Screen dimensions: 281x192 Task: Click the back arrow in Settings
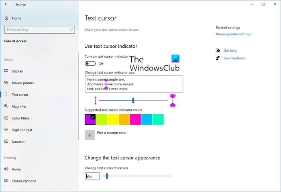[6, 4]
